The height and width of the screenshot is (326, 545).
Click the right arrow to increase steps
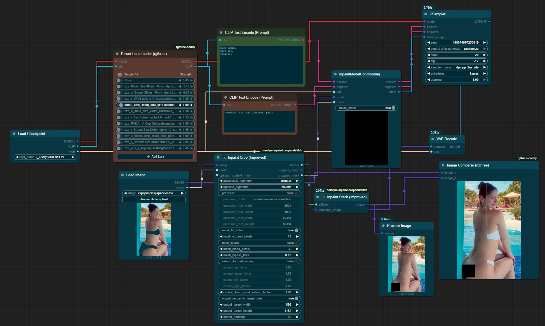click(485, 55)
